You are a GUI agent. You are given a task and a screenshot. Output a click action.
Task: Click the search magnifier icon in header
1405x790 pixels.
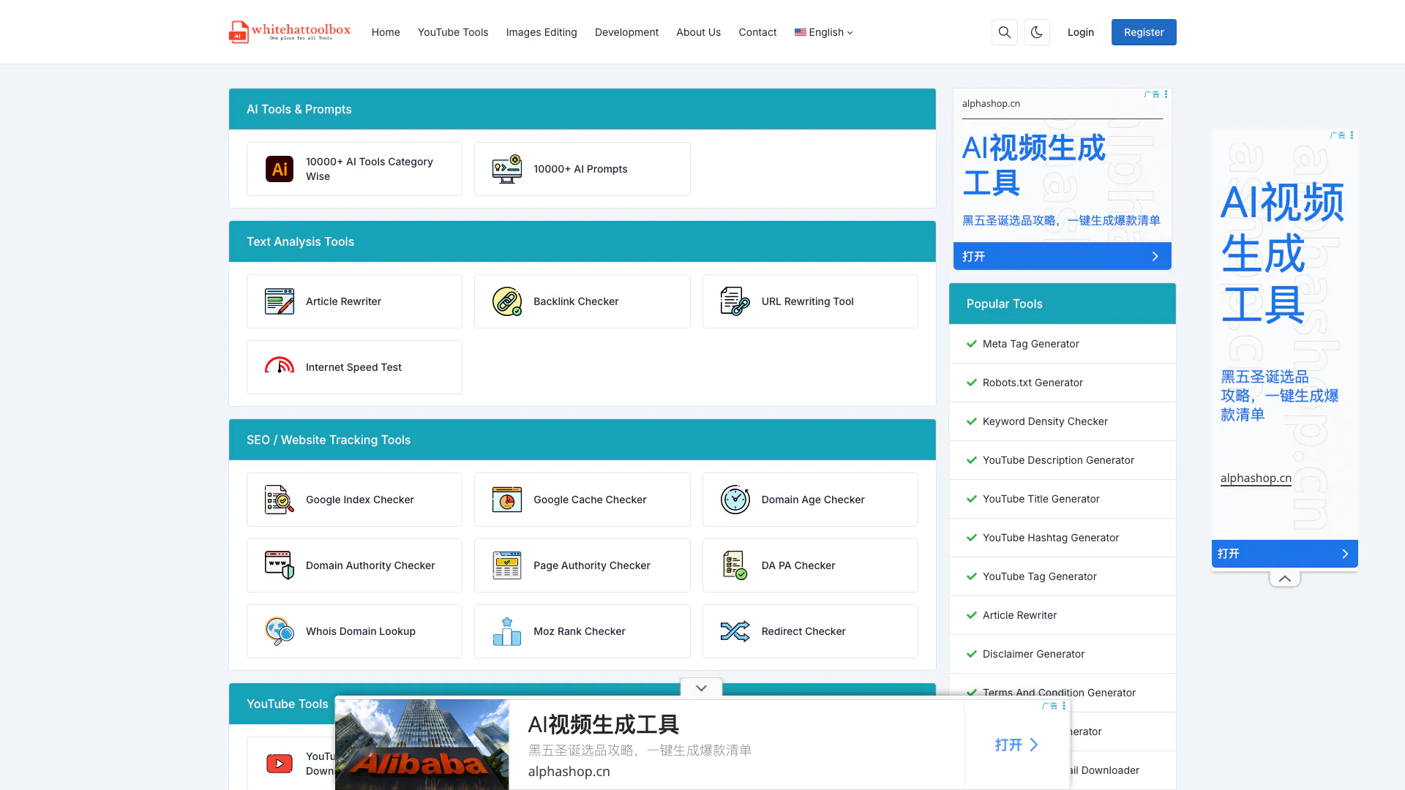click(x=1004, y=32)
